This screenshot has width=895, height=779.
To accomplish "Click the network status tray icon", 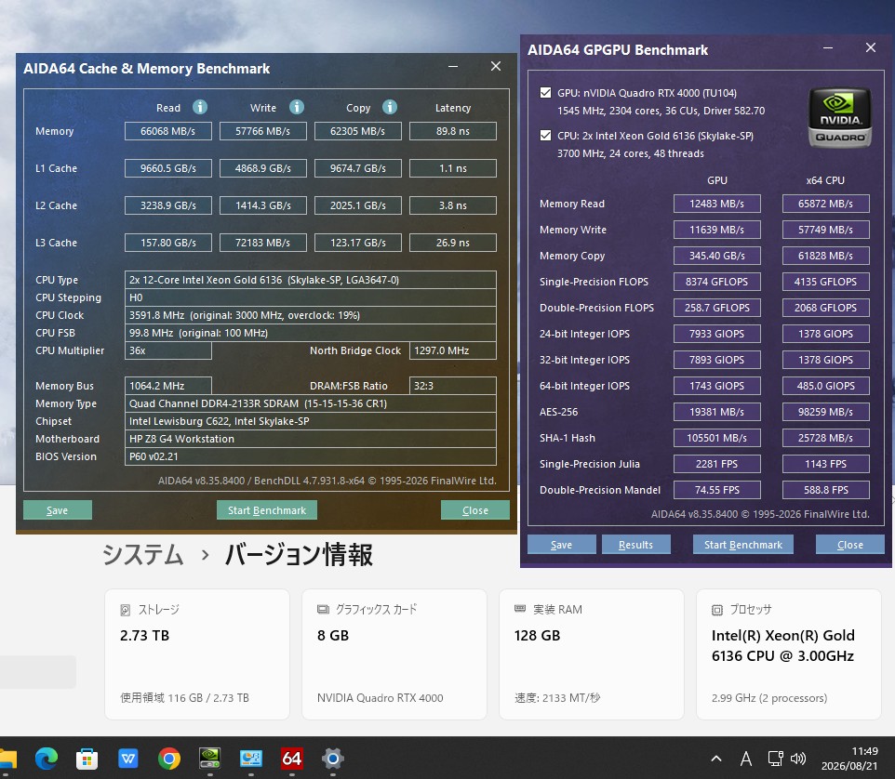I will click(775, 759).
